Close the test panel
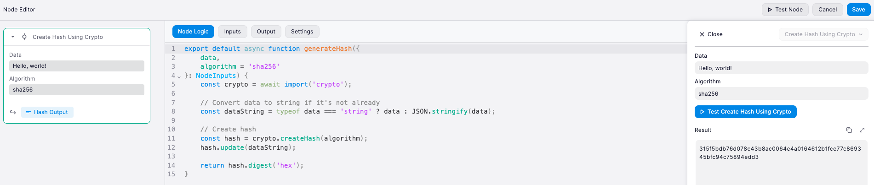The image size is (874, 185). click(x=711, y=34)
